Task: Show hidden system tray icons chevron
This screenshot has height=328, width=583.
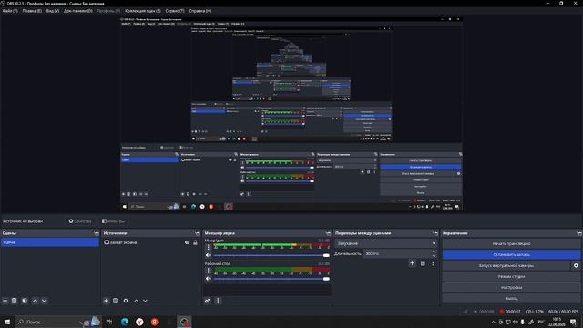Action: [x=493, y=322]
